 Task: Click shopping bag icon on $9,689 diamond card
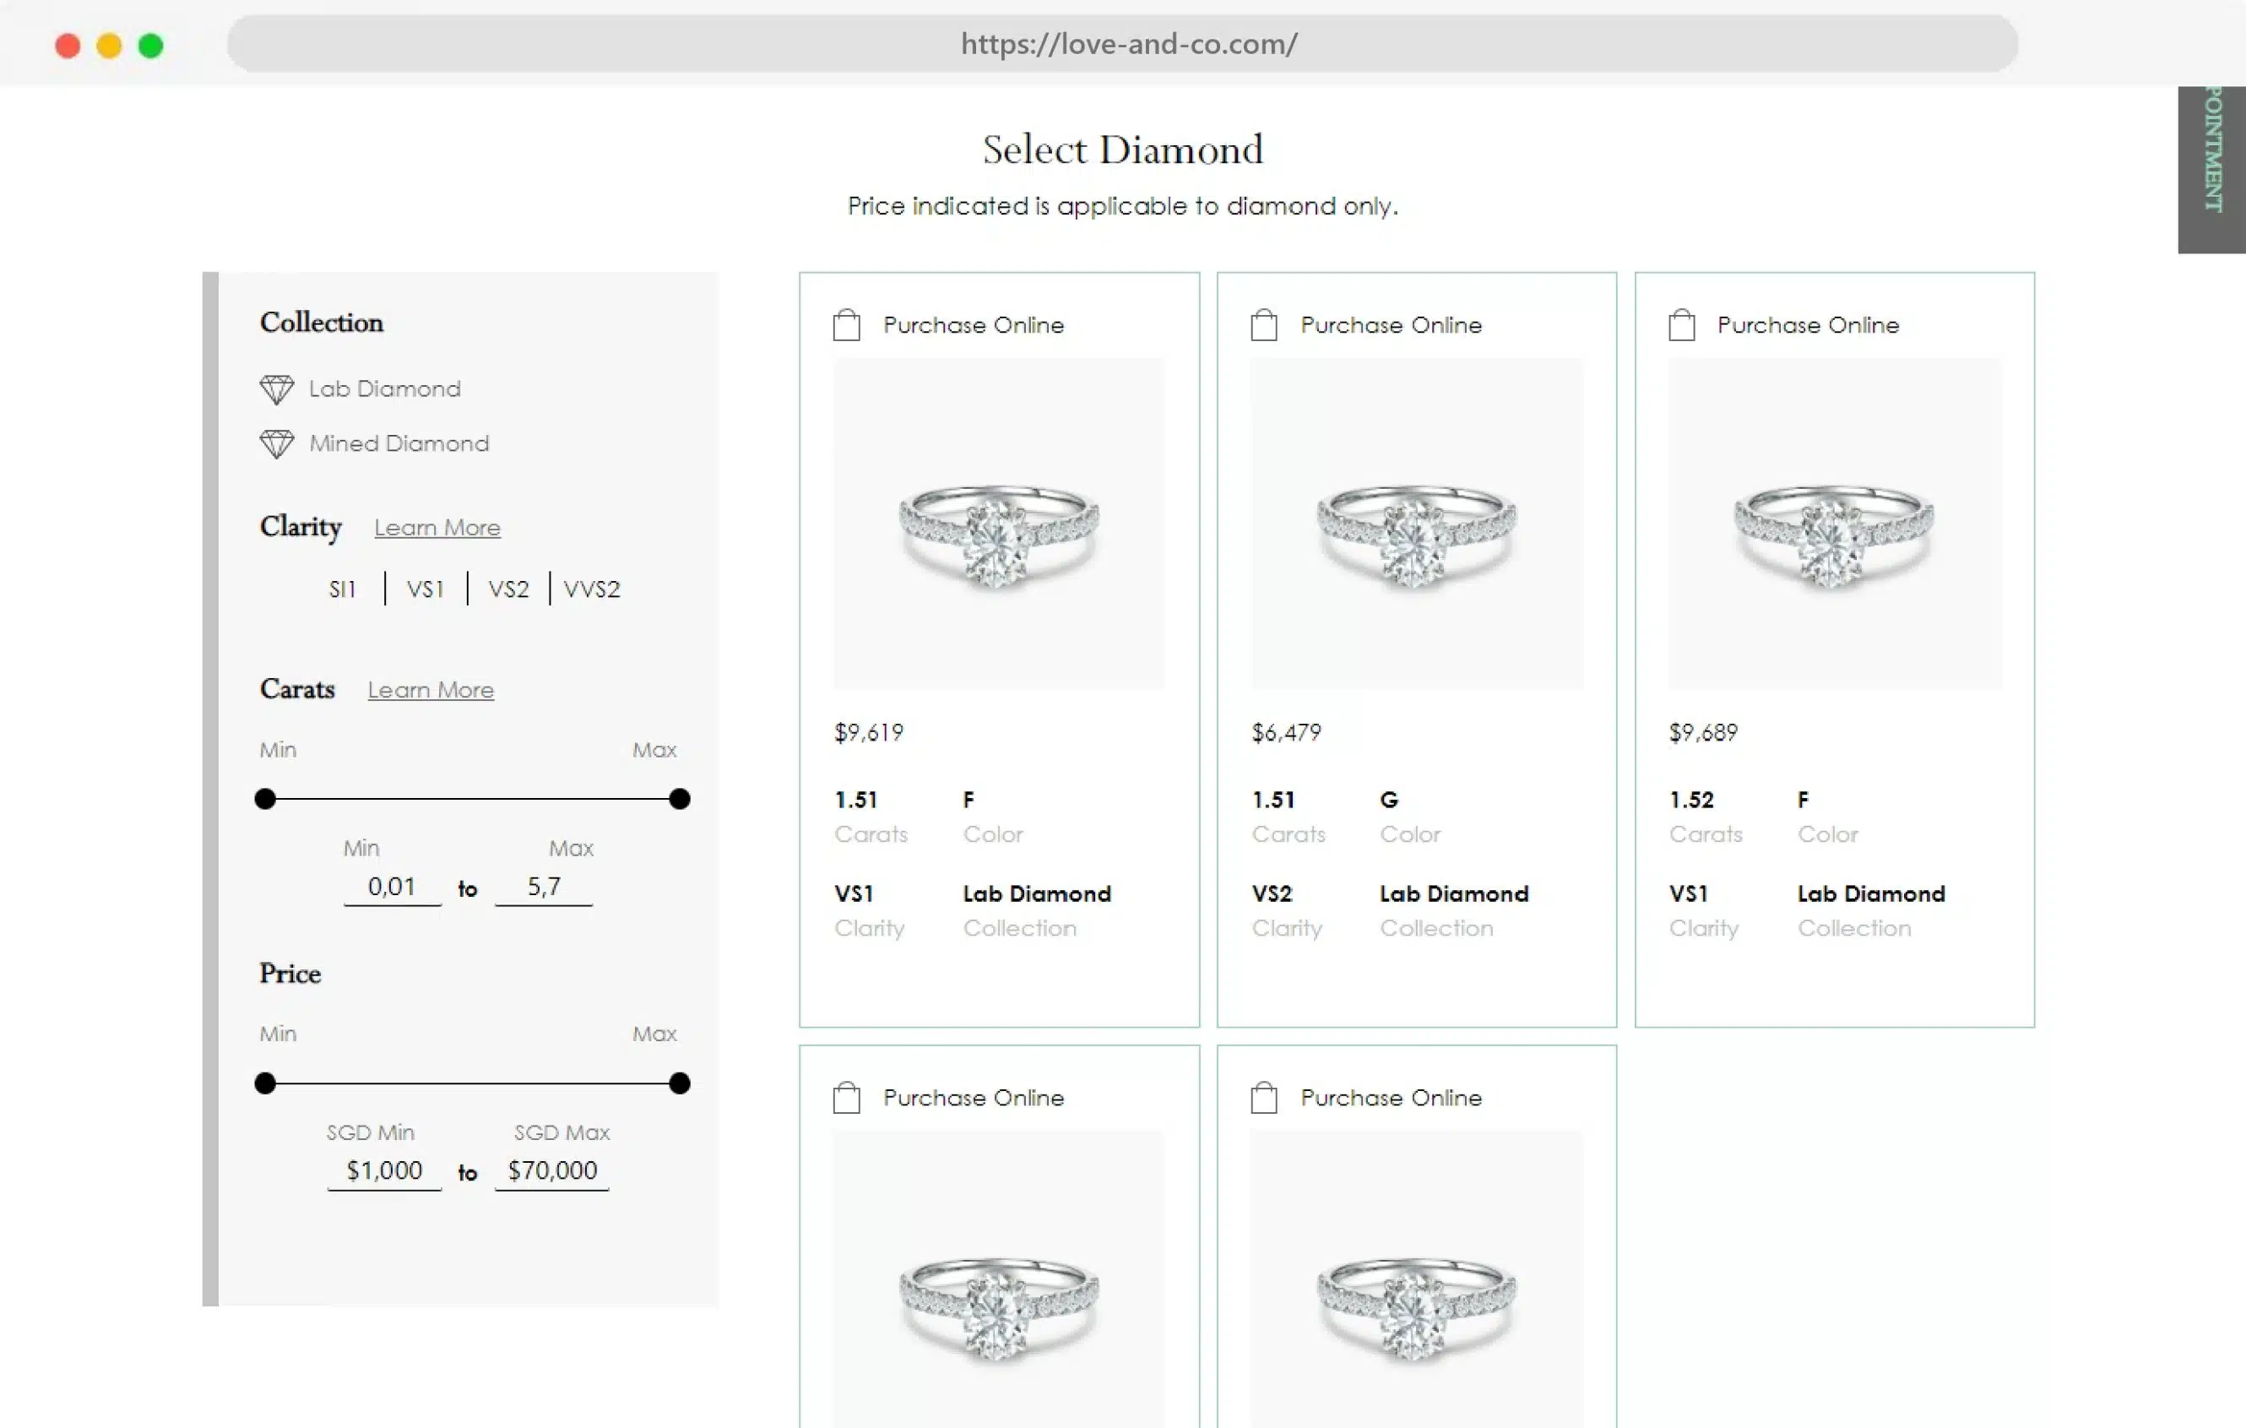[1681, 325]
